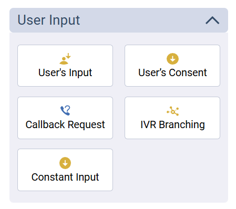Select the "User's Consent" text label
Image resolution: width=236 pixels, height=209 pixels.
coord(172,72)
